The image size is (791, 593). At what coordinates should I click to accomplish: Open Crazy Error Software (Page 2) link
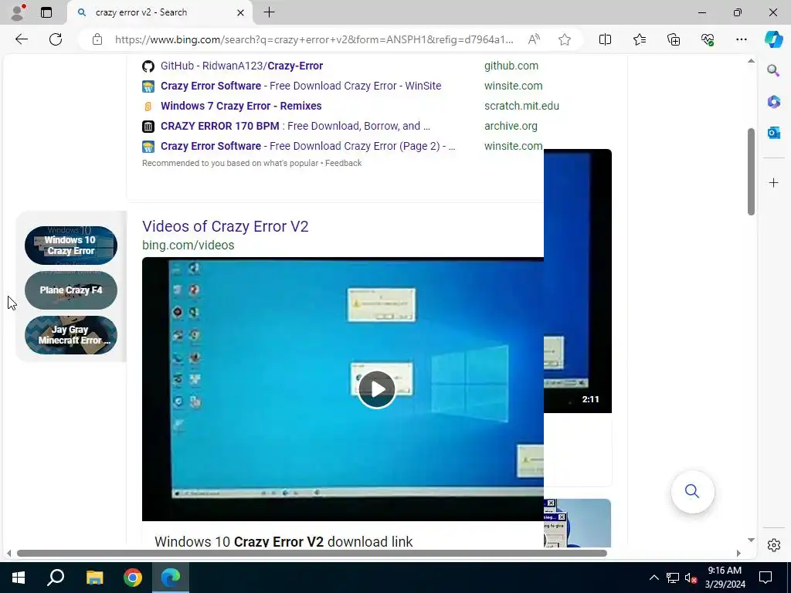[x=307, y=146]
